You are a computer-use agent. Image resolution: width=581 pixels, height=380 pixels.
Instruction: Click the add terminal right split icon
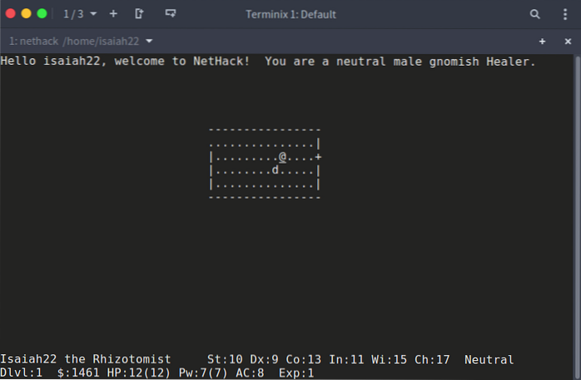click(x=139, y=14)
